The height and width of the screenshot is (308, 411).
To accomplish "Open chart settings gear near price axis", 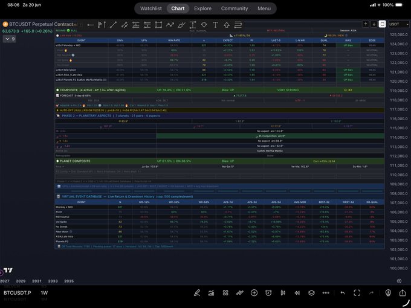I will pos(399,281).
